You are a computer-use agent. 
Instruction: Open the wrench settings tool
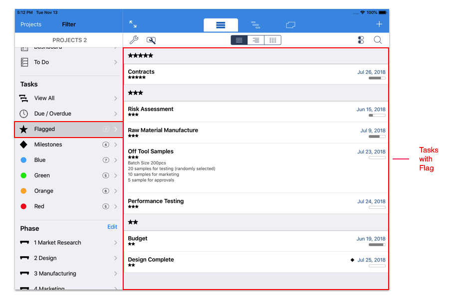[134, 40]
